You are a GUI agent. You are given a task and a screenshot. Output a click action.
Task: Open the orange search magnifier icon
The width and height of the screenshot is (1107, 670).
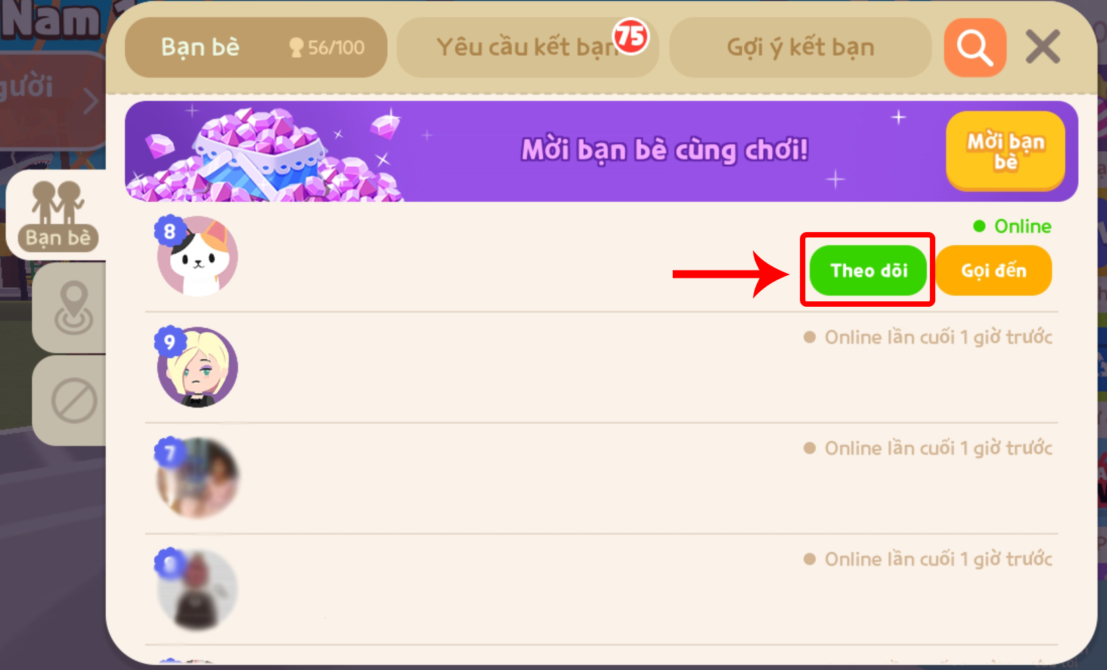point(975,48)
